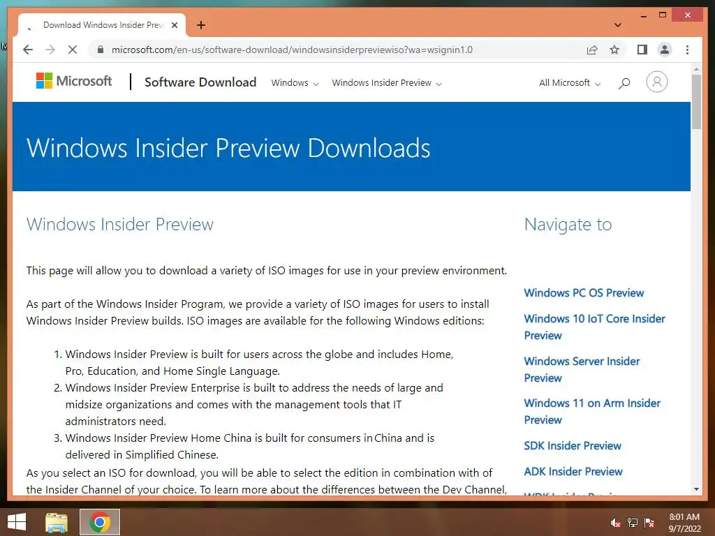Open Software Download home link

(200, 82)
